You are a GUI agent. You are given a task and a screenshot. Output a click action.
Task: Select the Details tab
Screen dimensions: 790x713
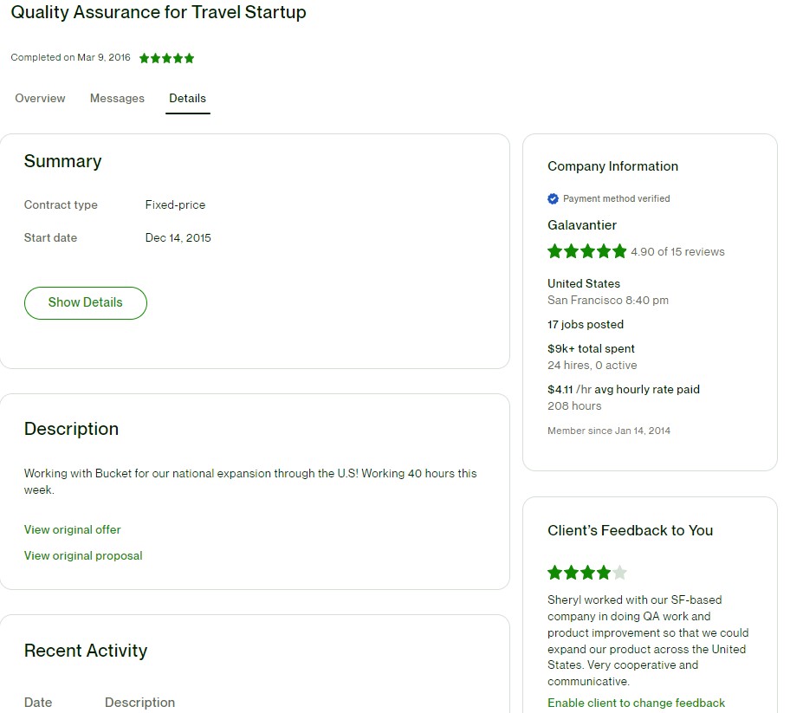coord(187,98)
